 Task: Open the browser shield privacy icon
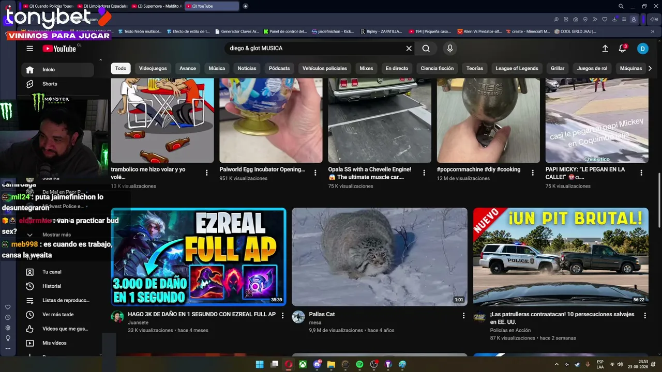click(585, 19)
